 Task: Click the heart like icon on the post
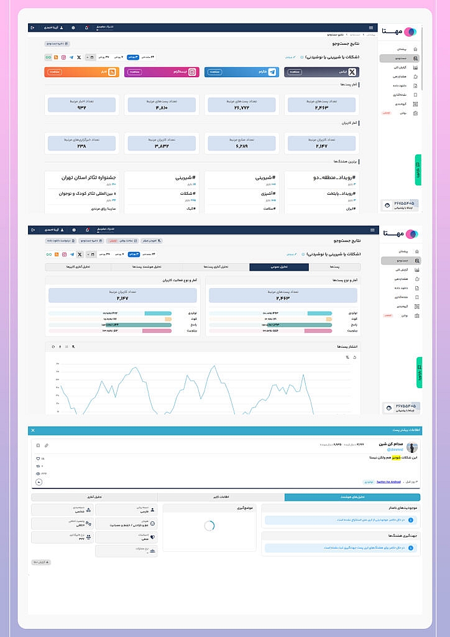[39, 458]
